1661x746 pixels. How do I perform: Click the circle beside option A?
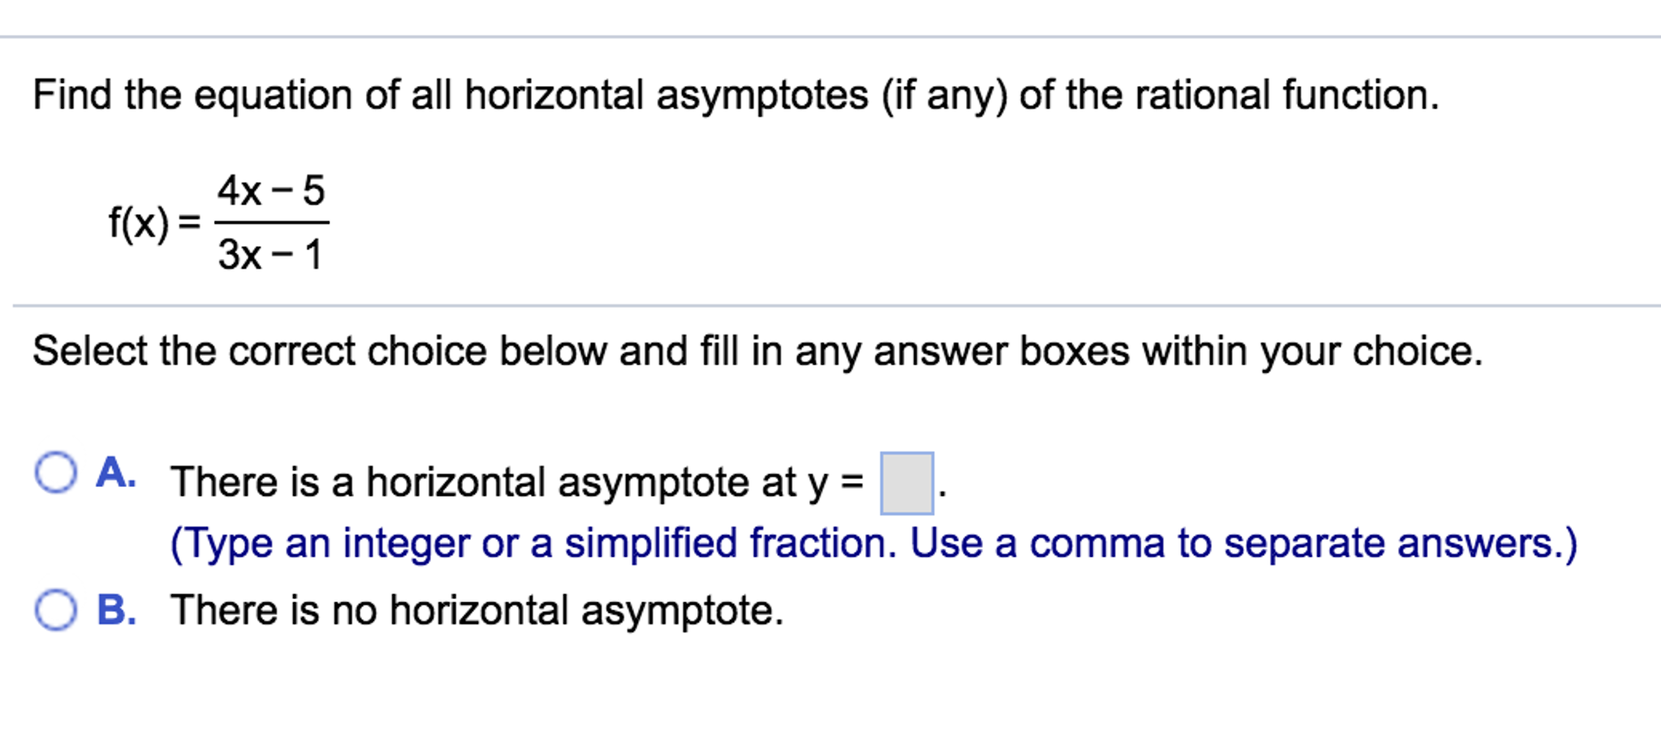click(54, 472)
